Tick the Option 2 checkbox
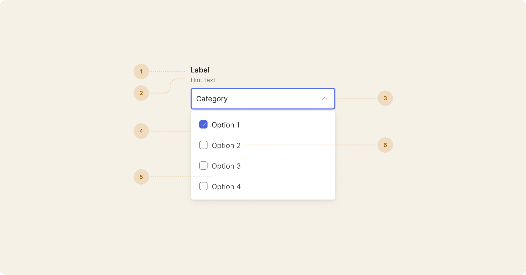 pos(203,145)
